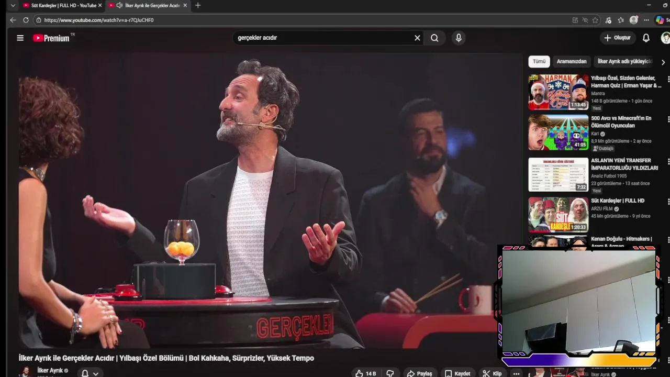Switch to the İlker Ayrık ile Gerçekler tab
Screen dimensions: 670x377
pyautogui.click(x=147, y=5)
